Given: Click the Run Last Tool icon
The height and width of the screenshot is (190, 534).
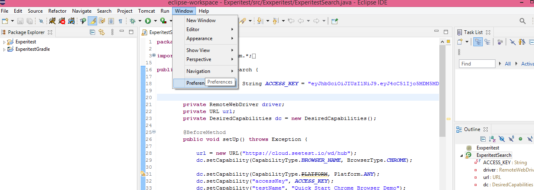Looking at the screenshot, I should [164, 21].
